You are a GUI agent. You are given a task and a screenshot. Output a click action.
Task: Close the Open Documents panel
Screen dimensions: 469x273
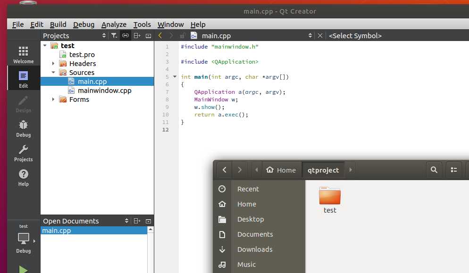(148, 221)
